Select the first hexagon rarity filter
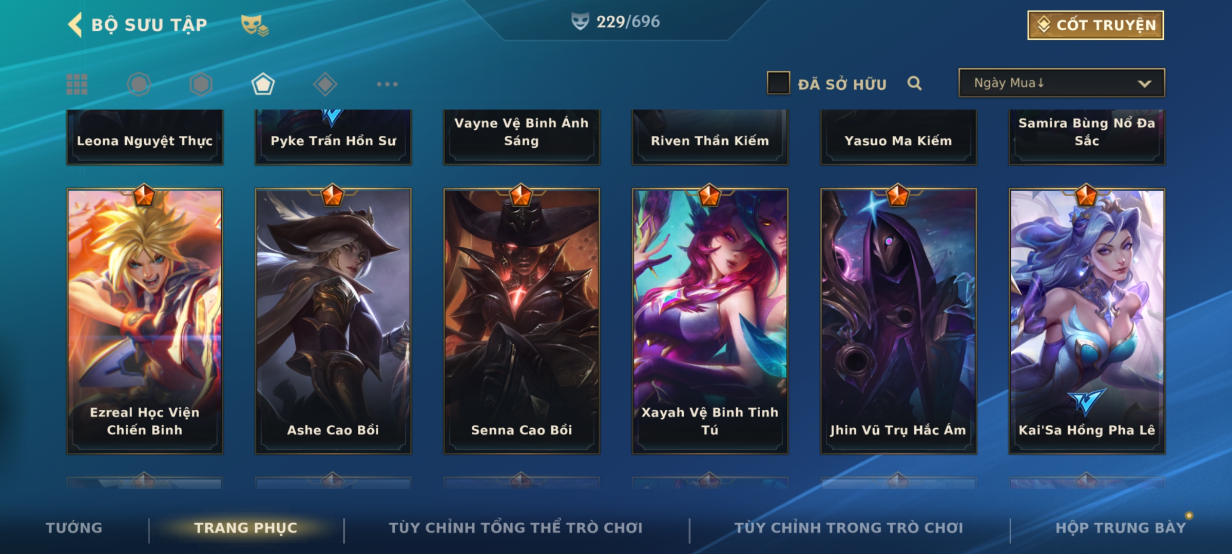This screenshot has height=554, width=1232. 139,84
